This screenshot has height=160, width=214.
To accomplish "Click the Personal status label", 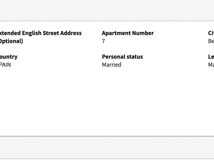I will 122,57.
